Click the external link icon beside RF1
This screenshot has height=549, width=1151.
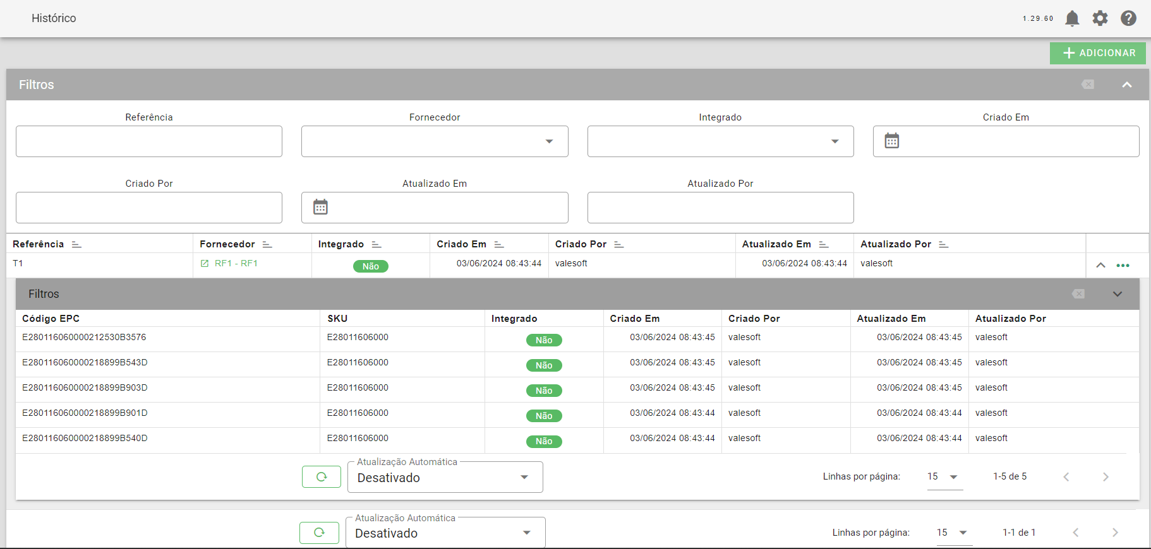coord(205,264)
